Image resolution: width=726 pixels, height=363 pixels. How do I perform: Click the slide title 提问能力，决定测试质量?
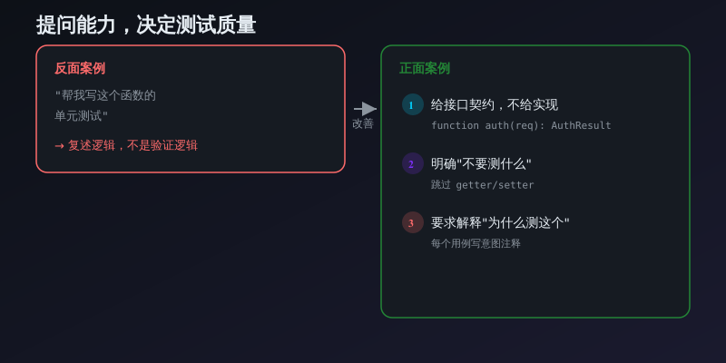[x=146, y=25]
